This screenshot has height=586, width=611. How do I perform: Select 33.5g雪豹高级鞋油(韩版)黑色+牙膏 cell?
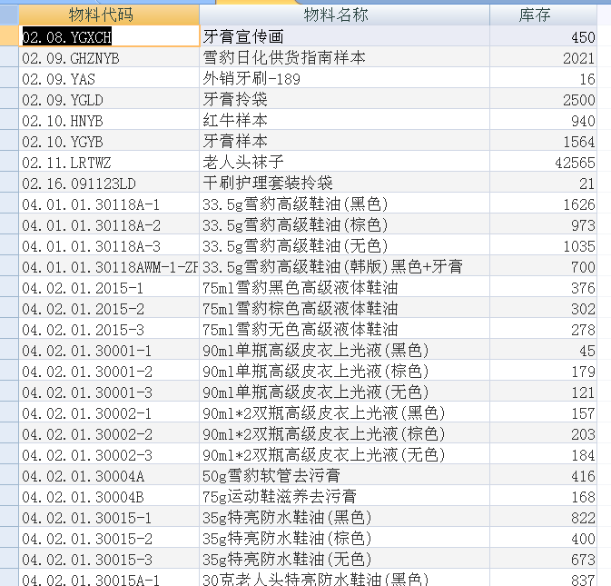(x=344, y=267)
